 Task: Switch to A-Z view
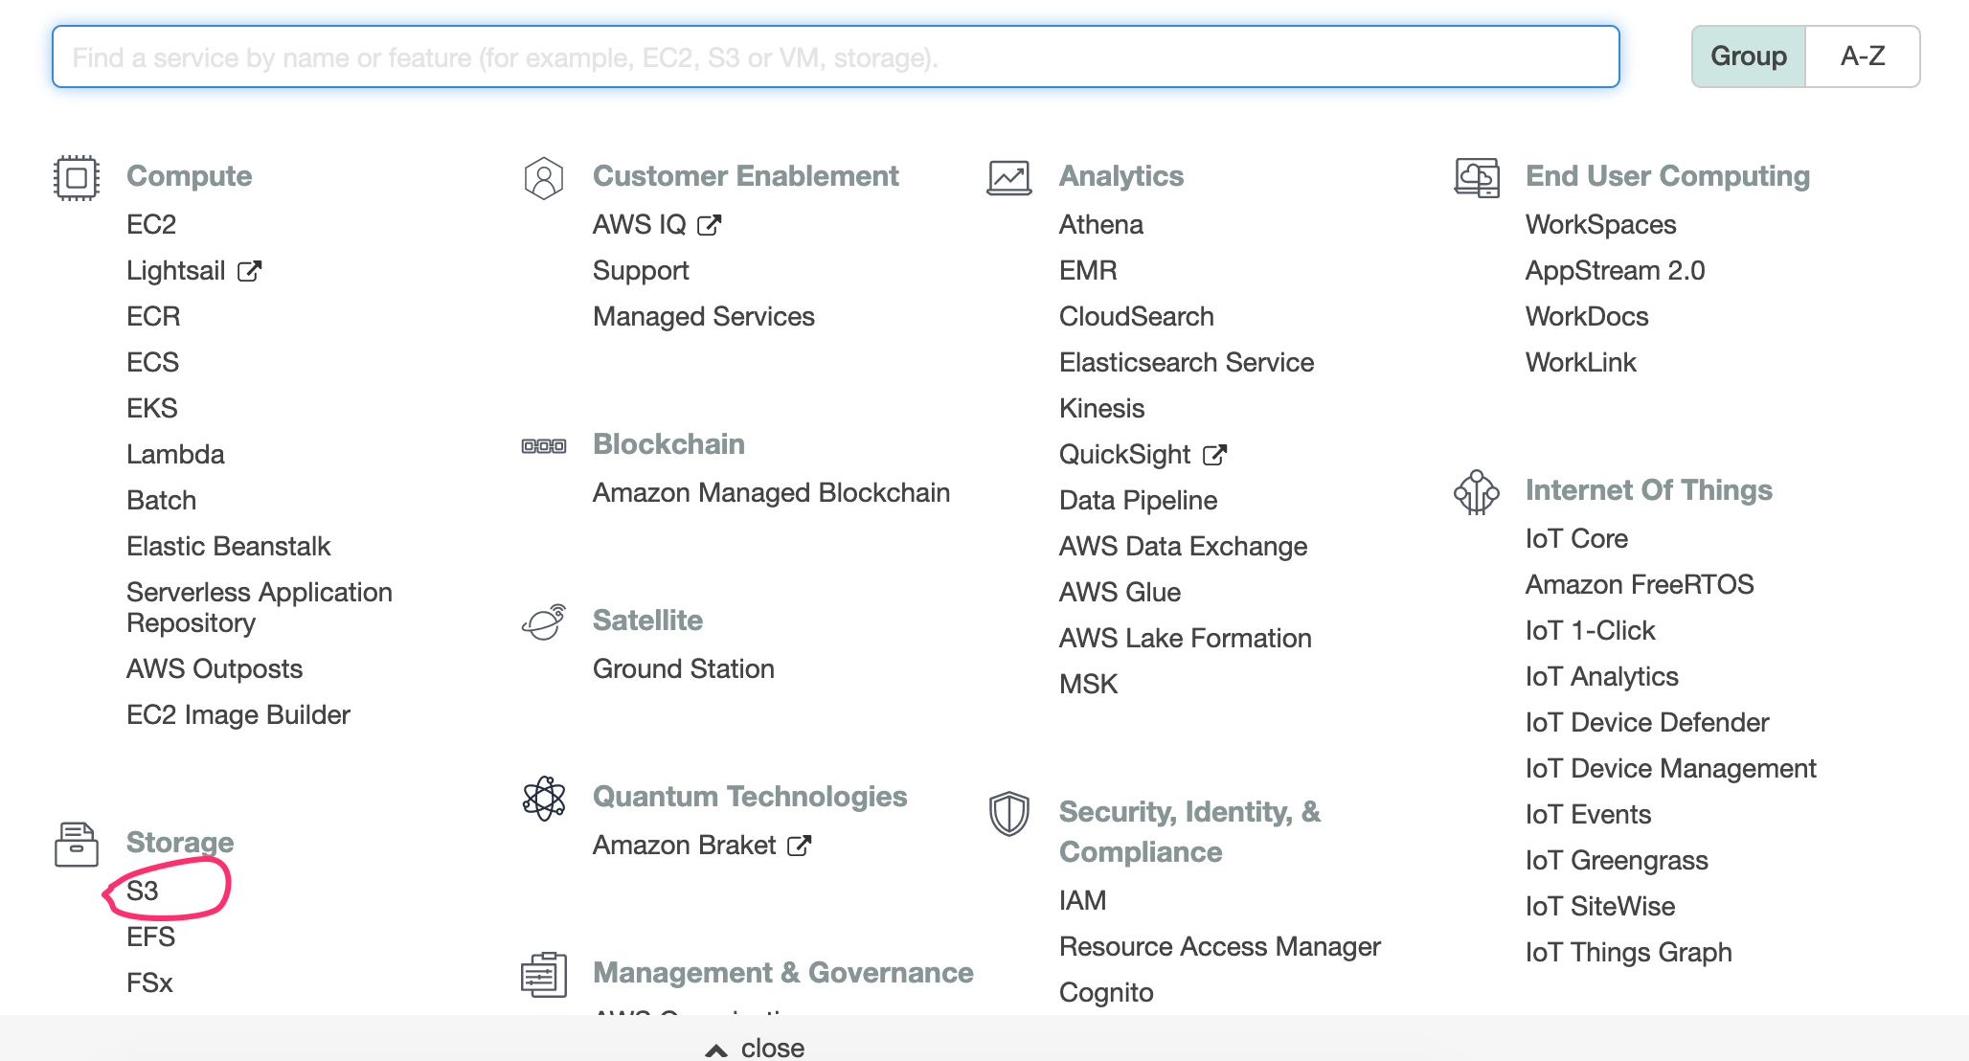[1863, 56]
